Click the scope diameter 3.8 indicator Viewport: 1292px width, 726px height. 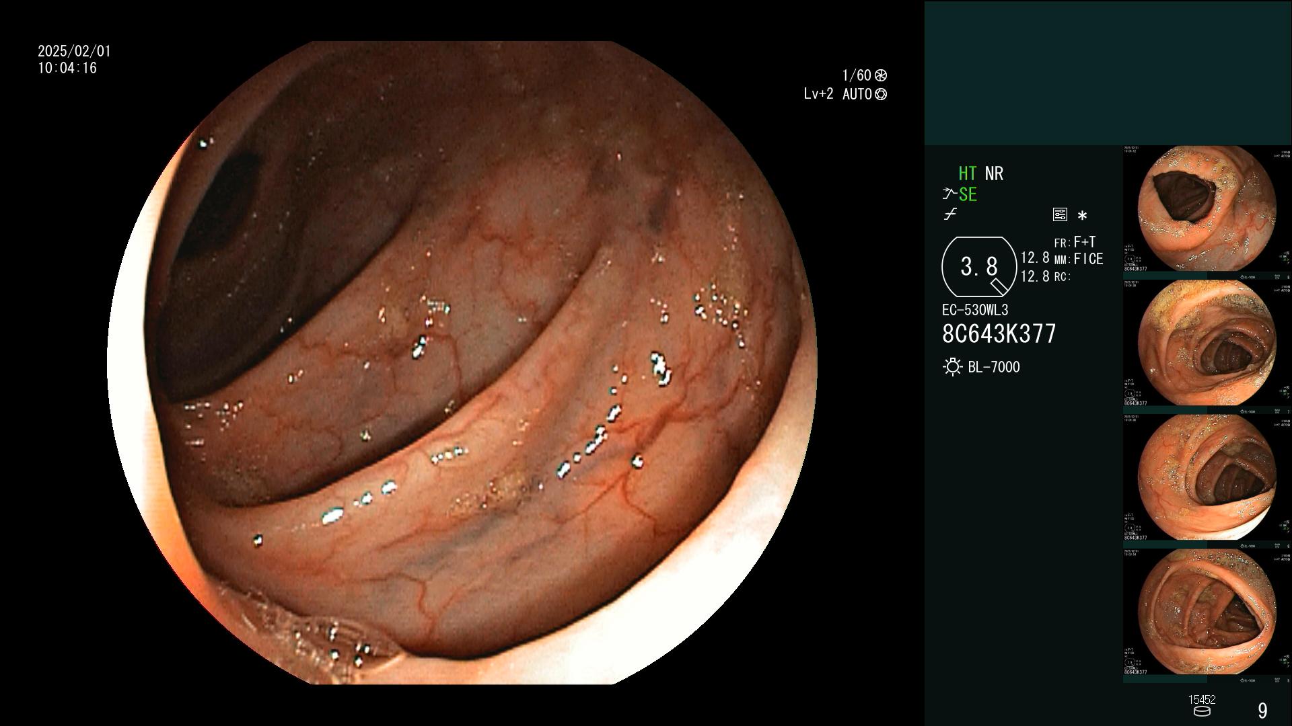pyautogui.click(x=979, y=267)
